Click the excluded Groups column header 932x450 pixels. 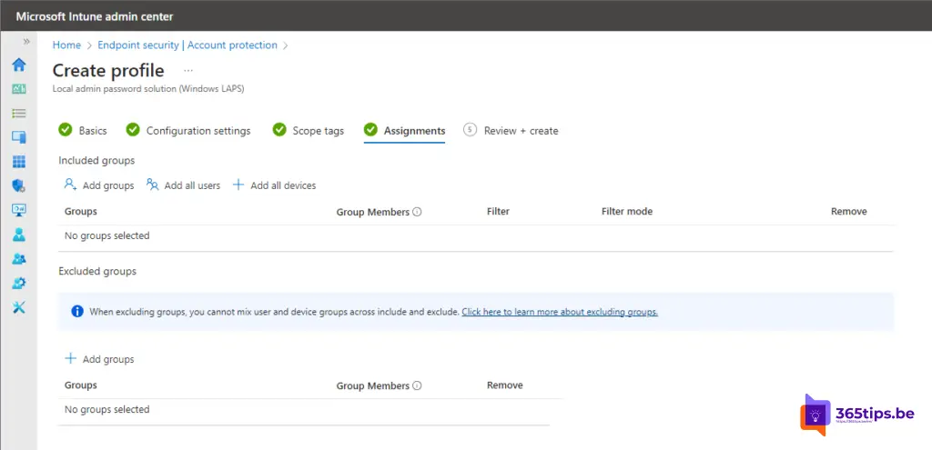(81, 385)
